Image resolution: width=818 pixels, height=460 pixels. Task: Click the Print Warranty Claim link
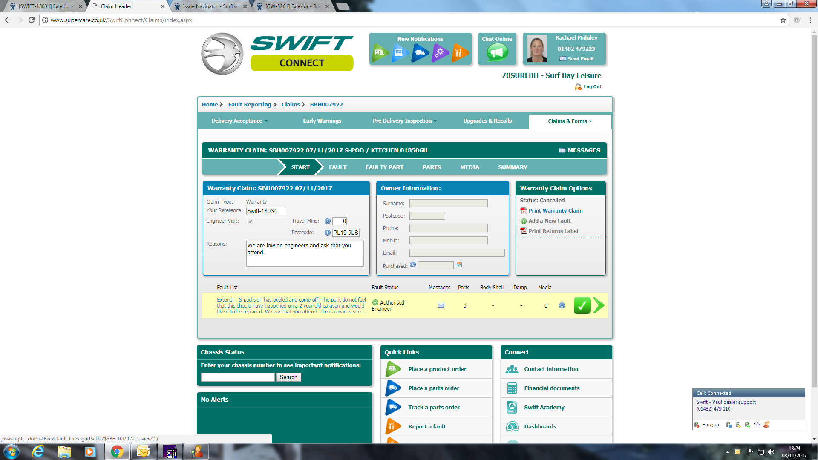[x=555, y=211]
